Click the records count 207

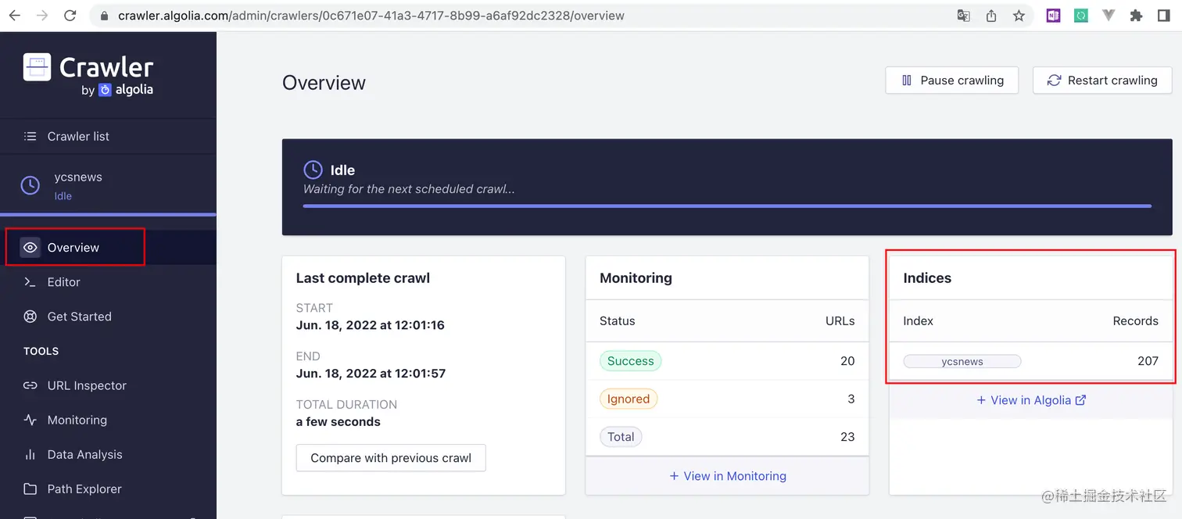(x=1148, y=361)
